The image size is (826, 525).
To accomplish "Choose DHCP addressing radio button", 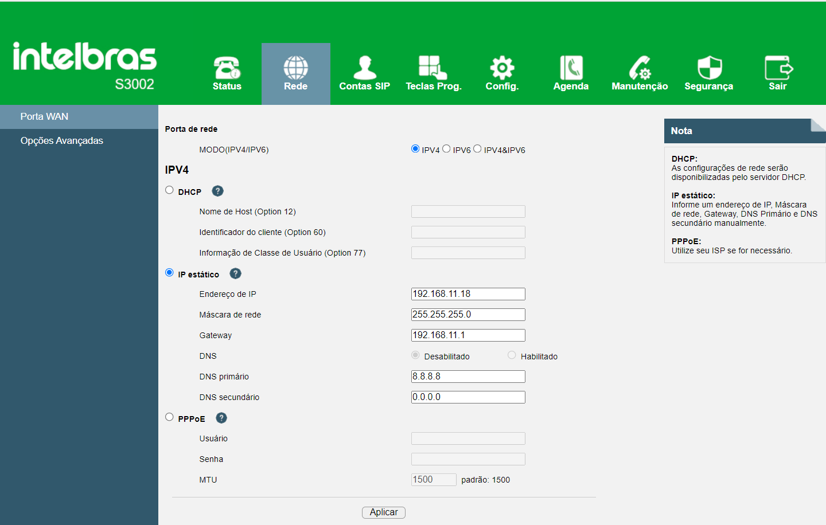I will tap(169, 190).
